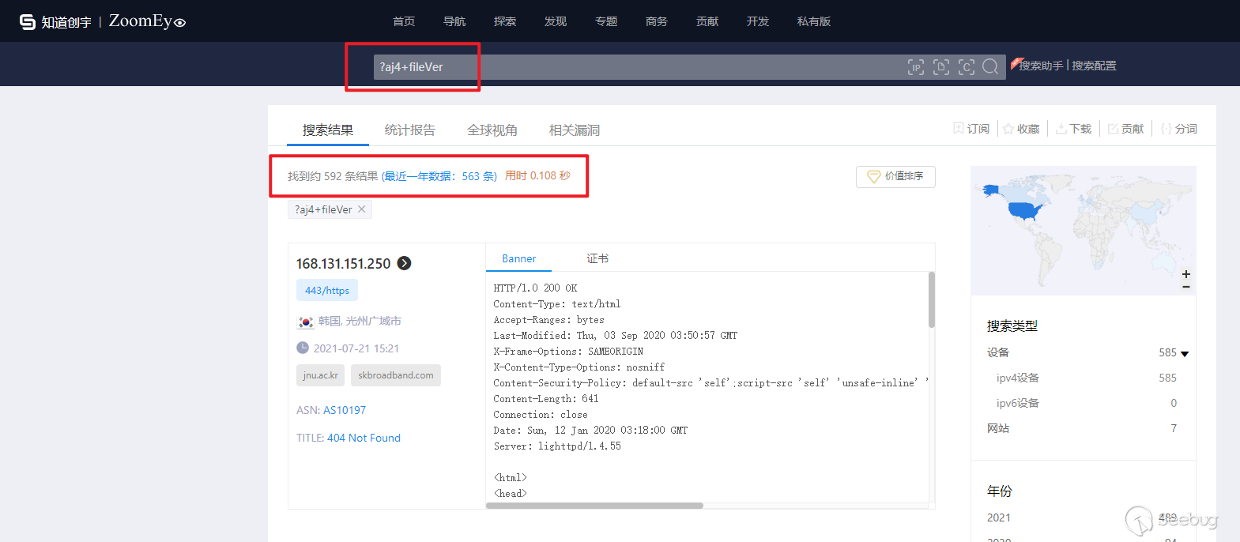
Task: Click the subscribe 订阅 icon button
Action: 971,129
